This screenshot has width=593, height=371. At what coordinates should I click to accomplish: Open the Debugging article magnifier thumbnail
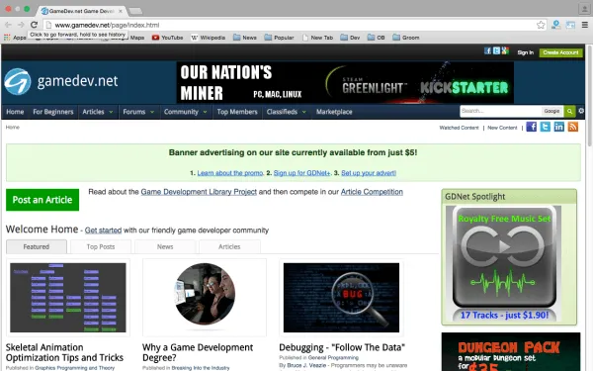click(341, 298)
